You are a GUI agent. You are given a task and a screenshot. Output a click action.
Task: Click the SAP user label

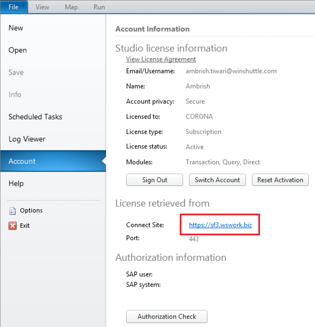(139, 274)
